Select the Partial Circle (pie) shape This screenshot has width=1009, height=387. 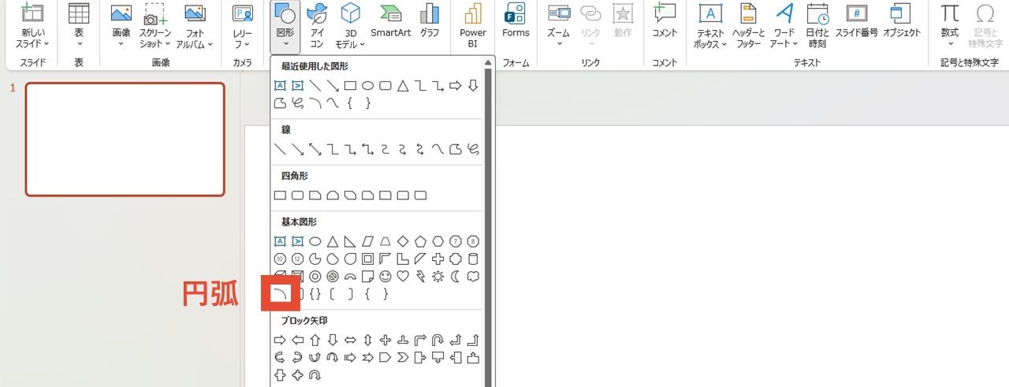[315, 259]
